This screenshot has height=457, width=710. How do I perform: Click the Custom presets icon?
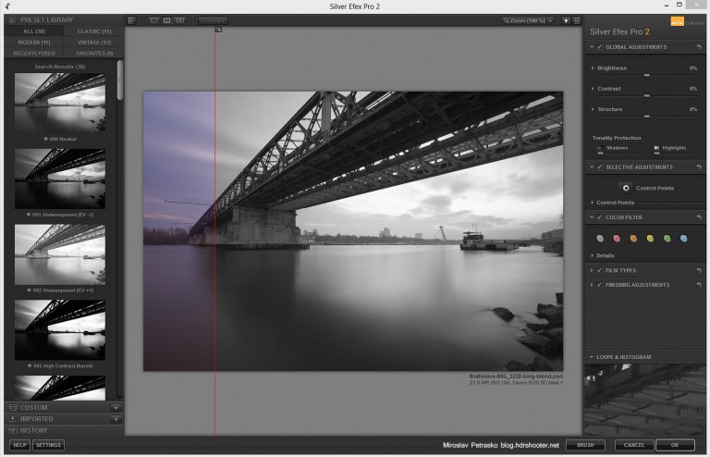point(13,407)
